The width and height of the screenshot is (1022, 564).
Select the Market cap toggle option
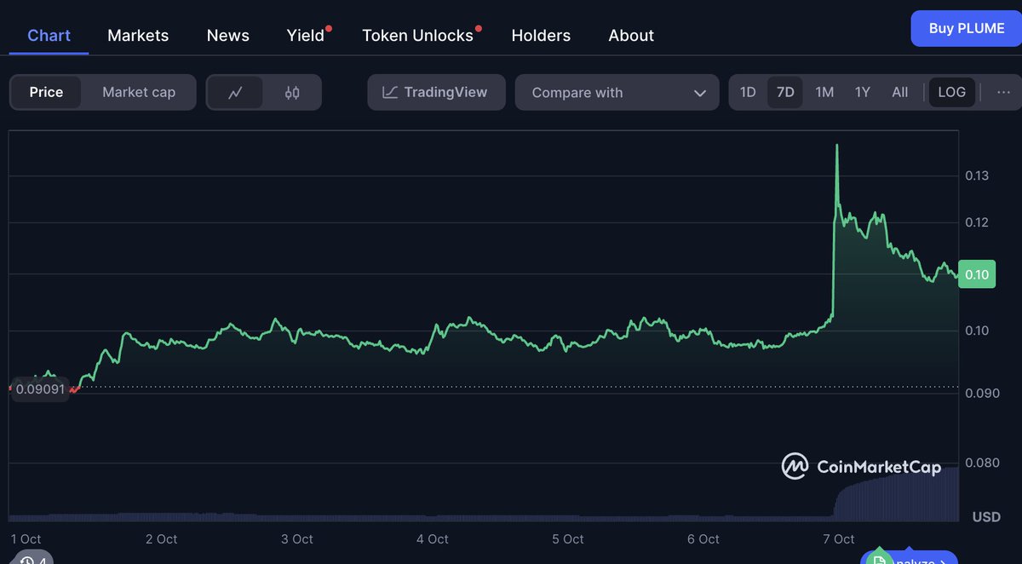139,92
